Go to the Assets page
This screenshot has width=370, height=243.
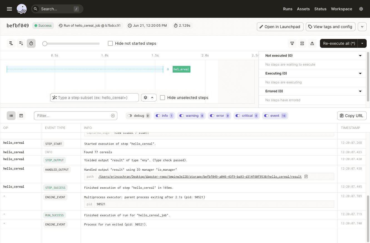tap(303, 9)
